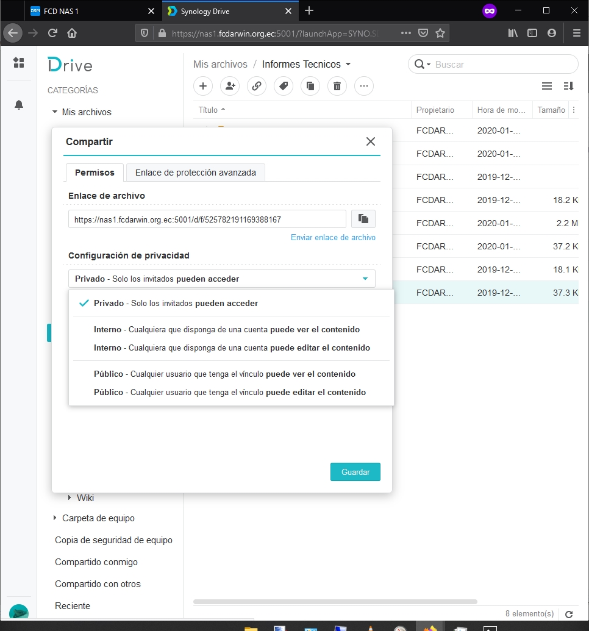Expand the Carpeta de equipo tree

(55, 518)
